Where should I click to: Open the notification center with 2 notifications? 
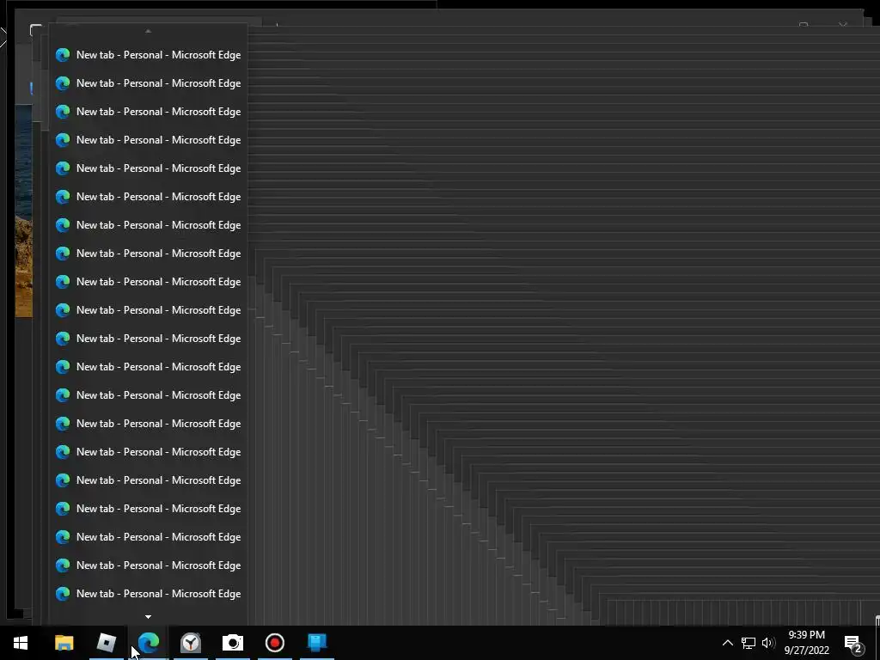(853, 644)
